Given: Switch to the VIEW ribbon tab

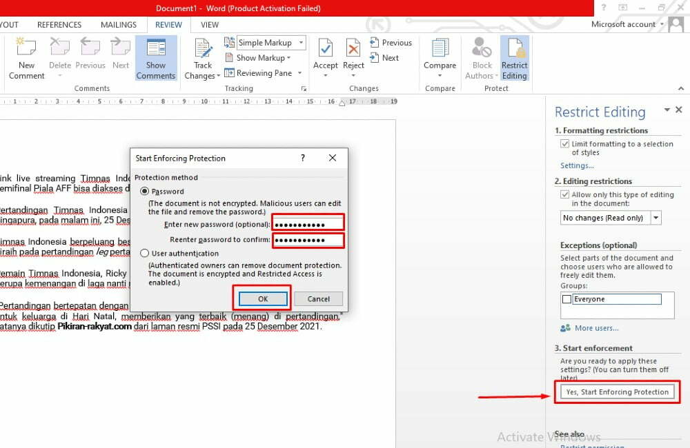Looking at the screenshot, I should 209,24.
